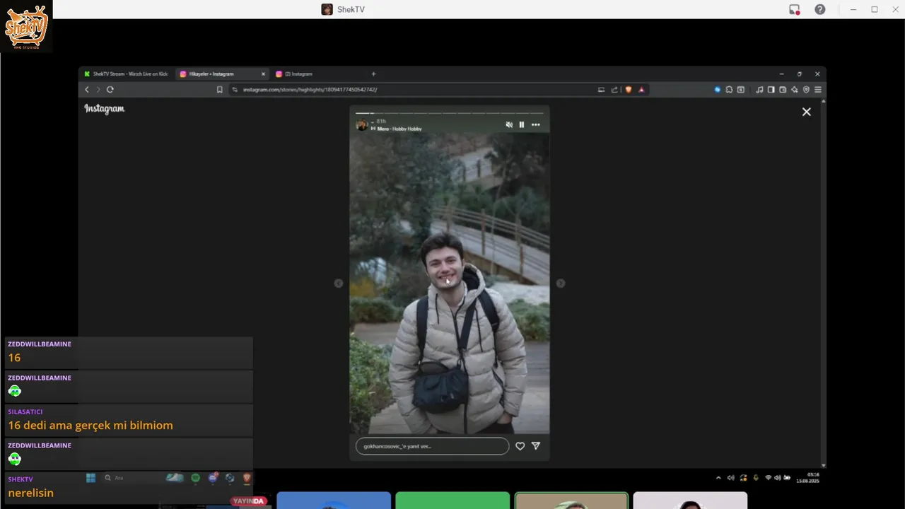Viewport: 905px width, 509px height.
Task: Click the share page icon in address bar
Action: pyautogui.click(x=614, y=90)
